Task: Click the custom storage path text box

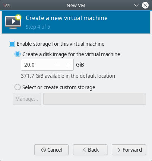Action: tap(95, 99)
